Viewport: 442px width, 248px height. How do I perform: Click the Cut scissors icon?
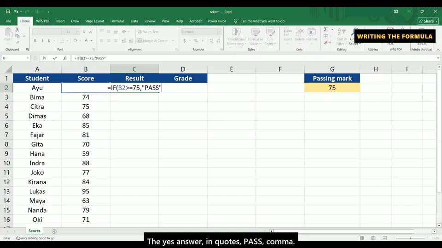[x=17, y=29]
